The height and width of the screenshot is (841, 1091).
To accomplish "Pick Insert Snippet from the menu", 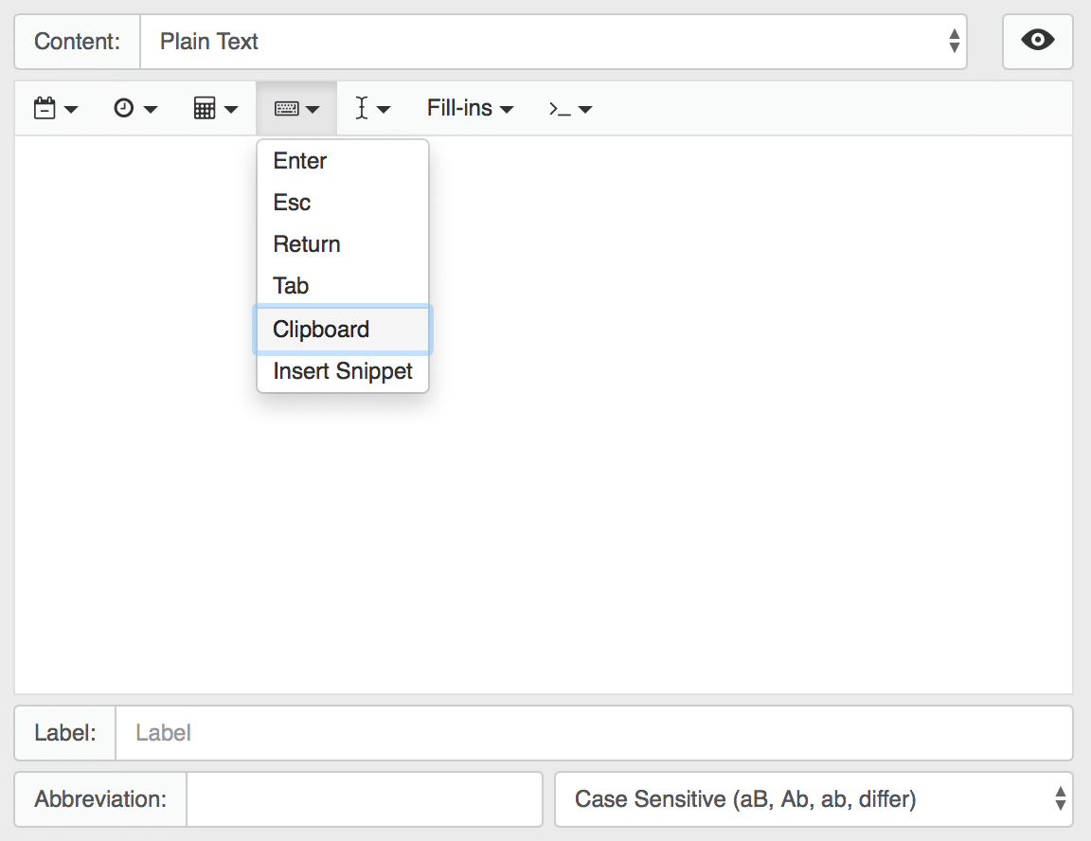I will (x=342, y=370).
